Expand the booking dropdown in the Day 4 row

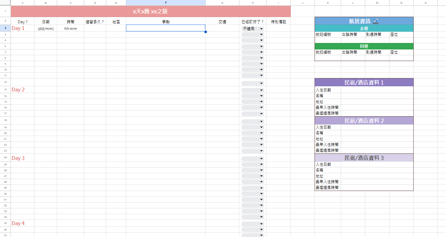click(253, 224)
